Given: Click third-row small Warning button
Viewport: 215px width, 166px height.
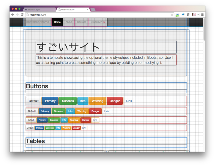Looking at the screenshot, I should coord(74,120).
